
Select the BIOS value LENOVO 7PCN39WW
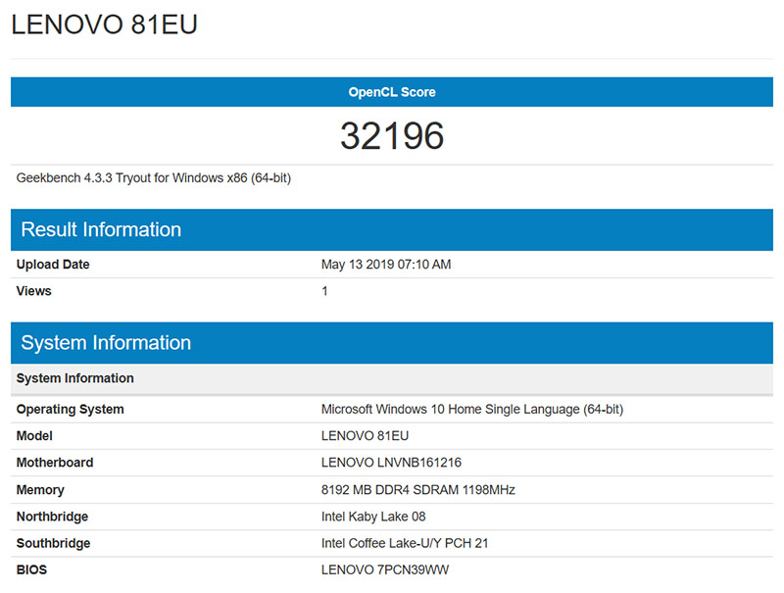[385, 570]
